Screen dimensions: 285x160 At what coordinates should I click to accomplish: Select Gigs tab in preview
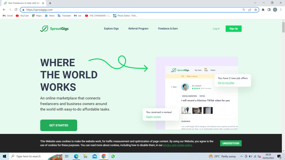point(206,70)
